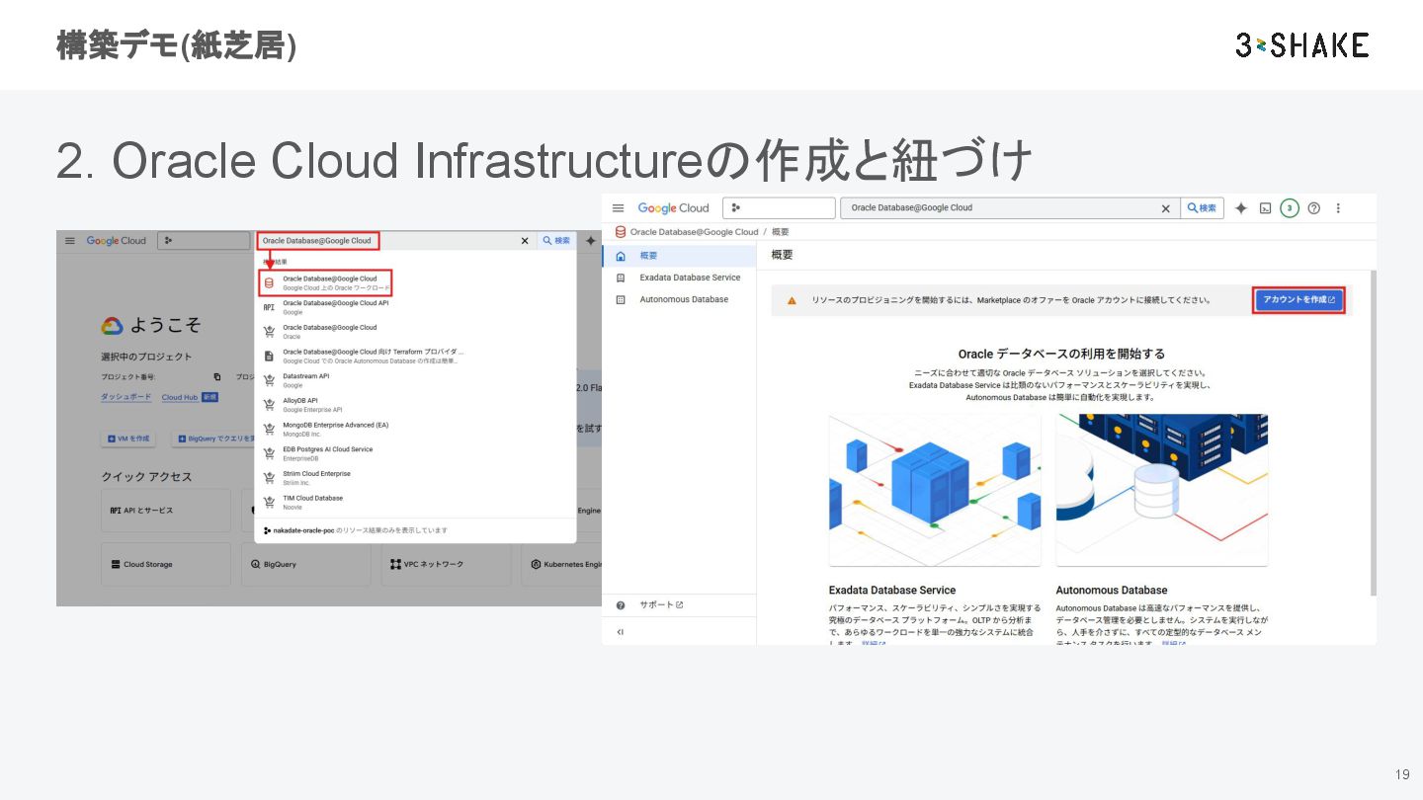1423x800 pixels.
Task: Open the サポート link in the sidebar
Action: point(661,605)
